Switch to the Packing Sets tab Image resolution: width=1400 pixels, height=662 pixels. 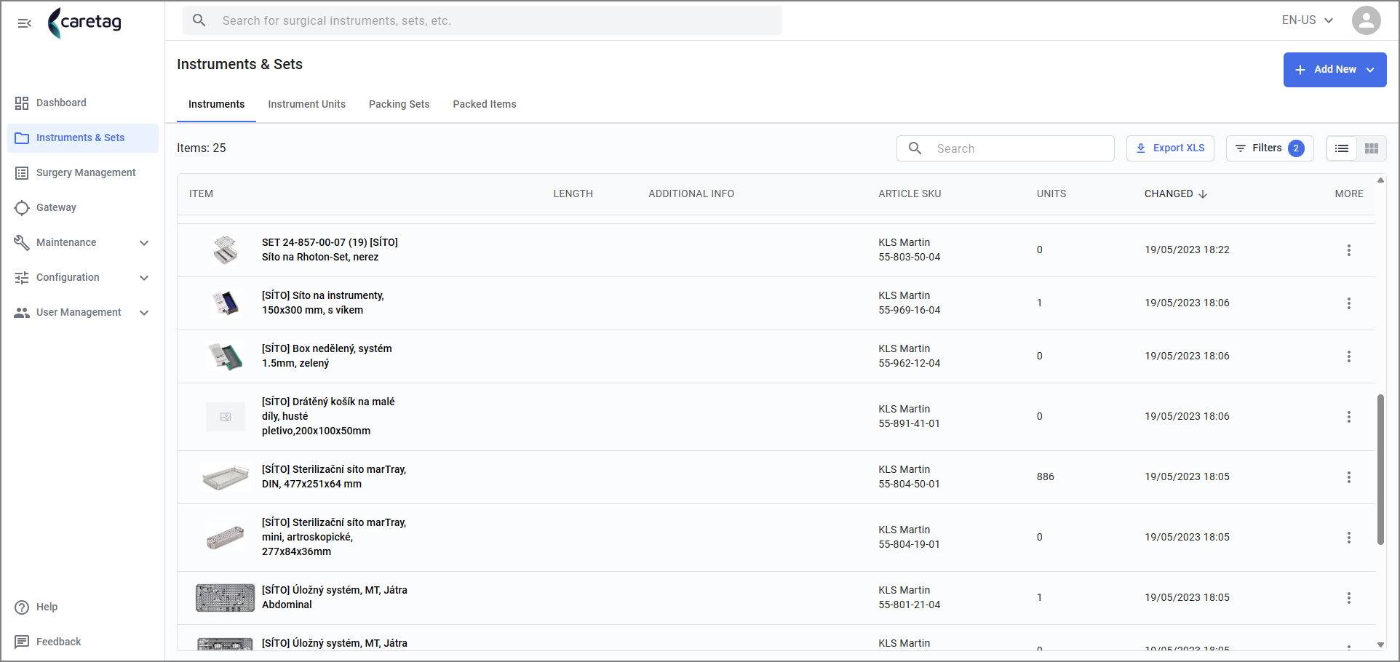click(399, 104)
